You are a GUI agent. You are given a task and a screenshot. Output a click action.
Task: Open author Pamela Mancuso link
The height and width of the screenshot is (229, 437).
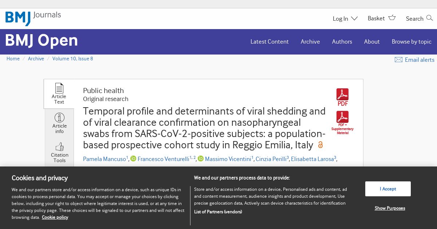[x=105, y=159]
